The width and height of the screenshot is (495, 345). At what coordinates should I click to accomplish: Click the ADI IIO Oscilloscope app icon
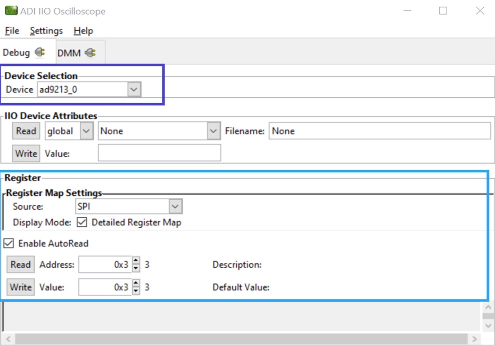point(10,11)
